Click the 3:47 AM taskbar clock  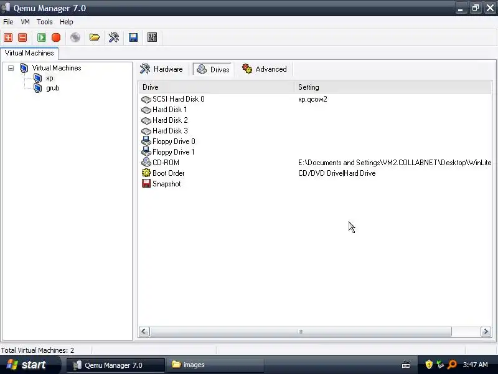(x=475, y=365)
